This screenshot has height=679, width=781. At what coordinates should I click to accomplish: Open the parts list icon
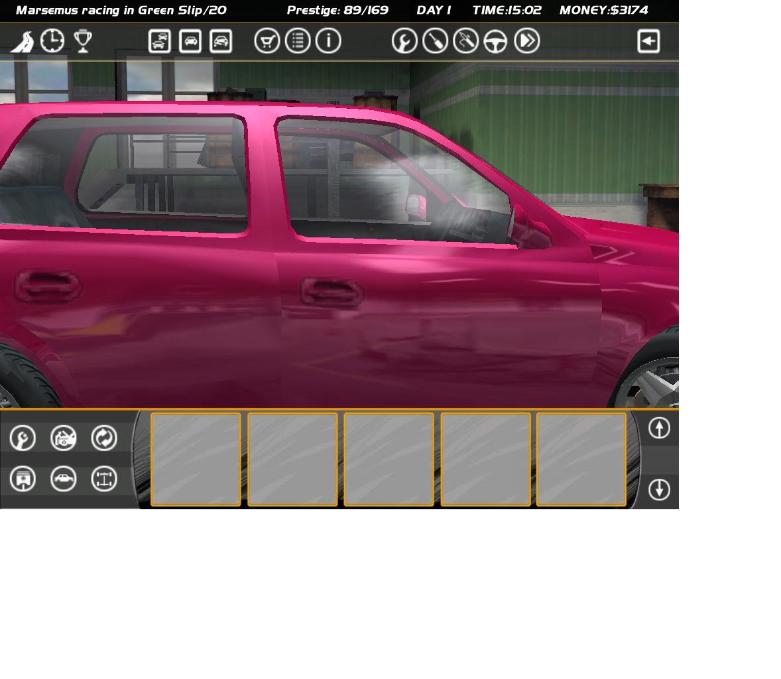pyautogui.click(x=298, y=41)
